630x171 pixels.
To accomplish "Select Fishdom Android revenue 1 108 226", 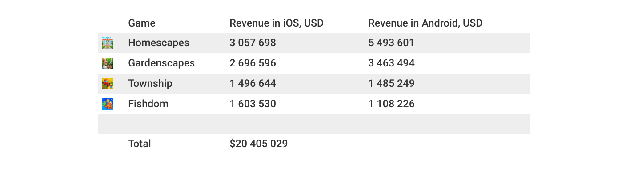I will tap(392, 104).
